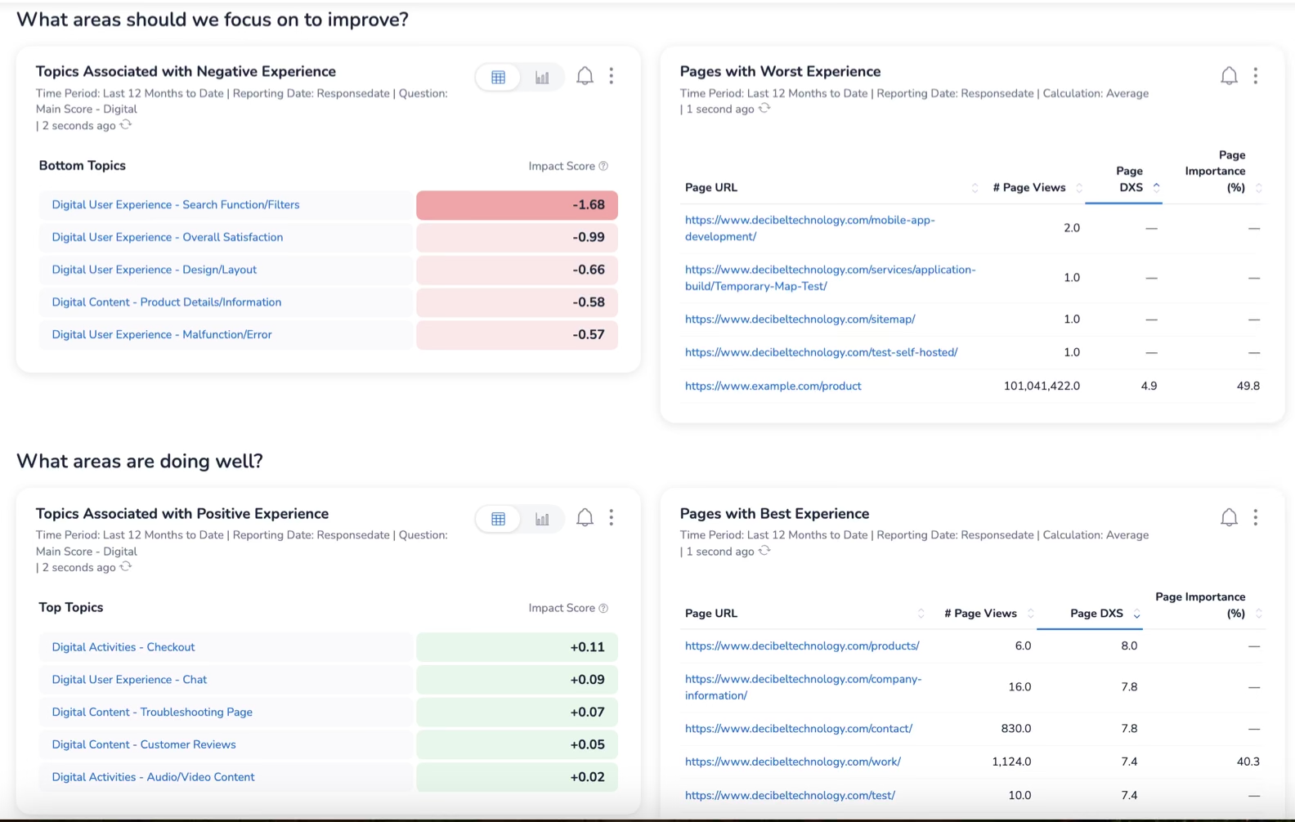The width and height of the screenshot is (1295, 822).
Task: Select table view in Positive Experience widget
Action: click(498, 519)
